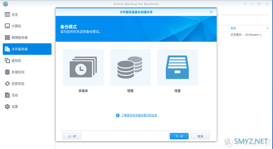Viewport: 273px width, 149px height.
Task: Click the 下一步 (Next) button
Action: click(179, 136)
